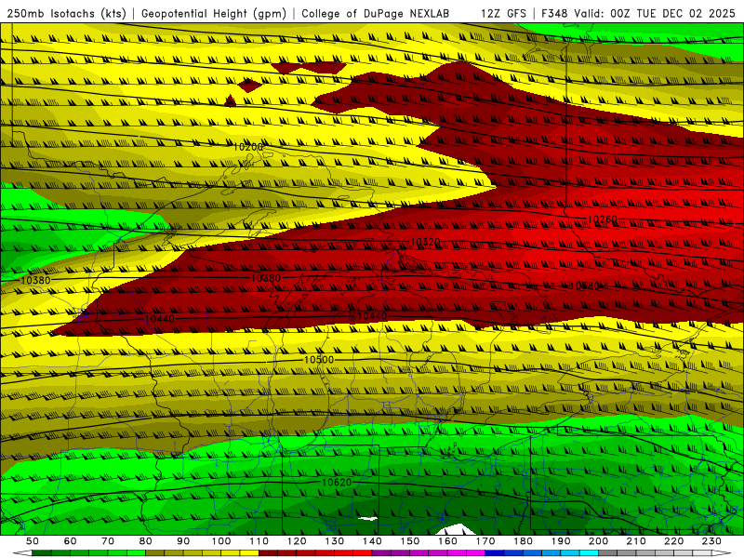Click the 10200 height contour label
Image resolution: width=744 pixels, height=558 pixels.
(247, 147)
